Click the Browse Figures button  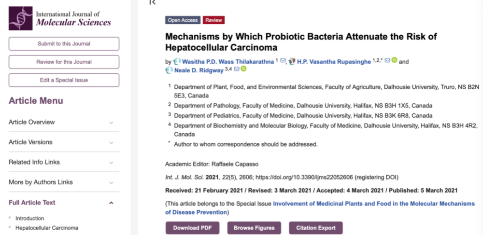(x=254, y=228)
